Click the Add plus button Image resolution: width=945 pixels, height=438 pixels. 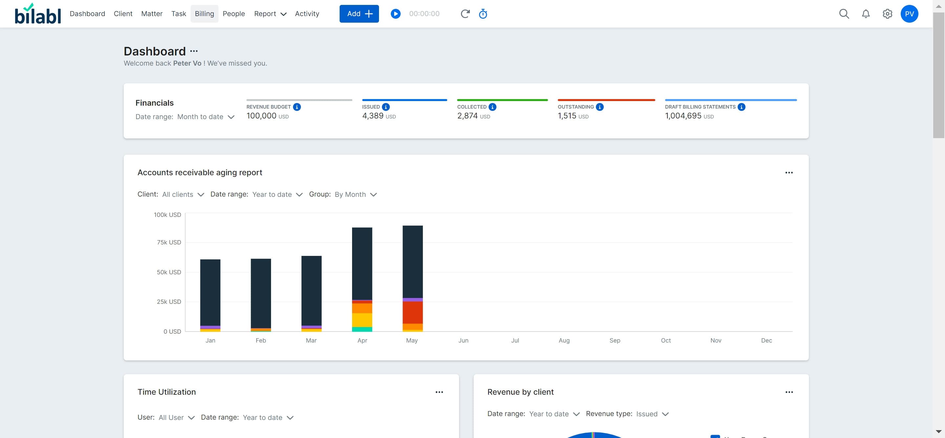pos(359,13)
